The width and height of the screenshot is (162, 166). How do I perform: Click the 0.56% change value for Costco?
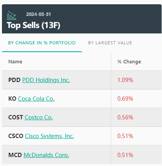click(125, 117)
